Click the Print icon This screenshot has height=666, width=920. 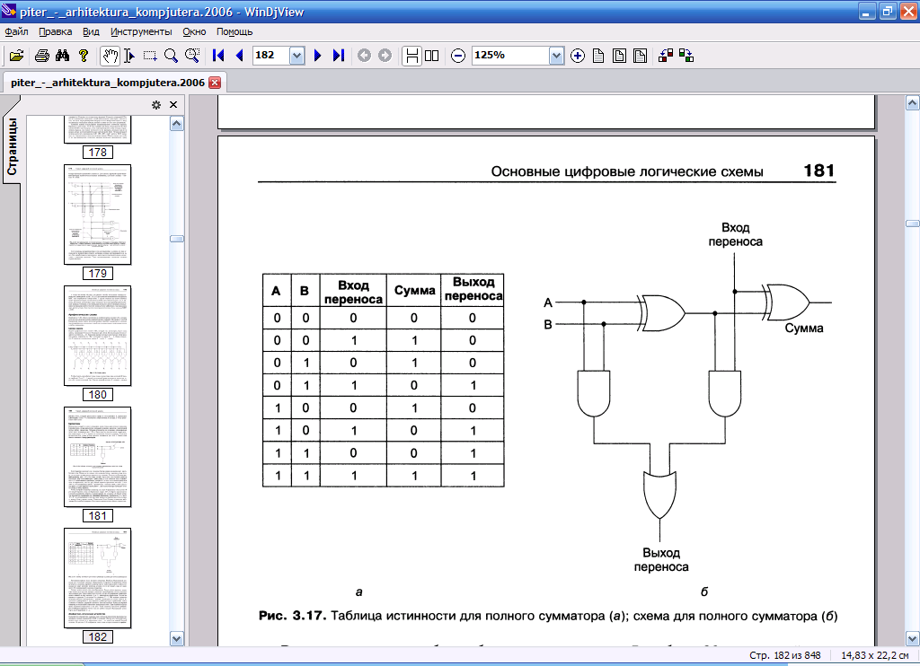41,56
